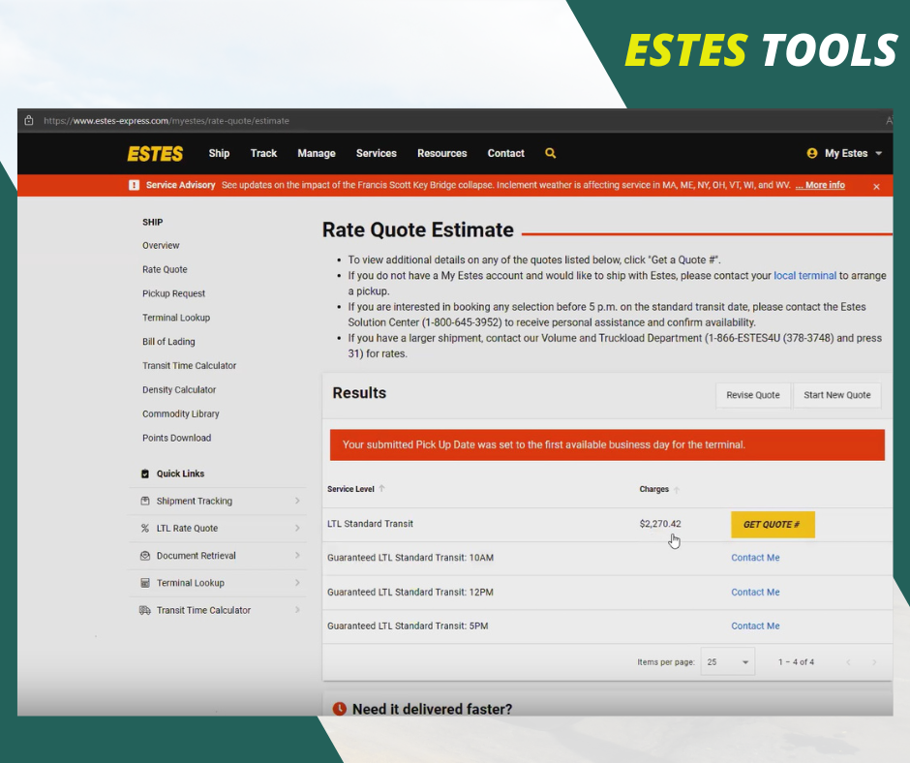The image size is (910, 763).
Task: Click the Service Advisory alert icon
Action: pos(134,185)
